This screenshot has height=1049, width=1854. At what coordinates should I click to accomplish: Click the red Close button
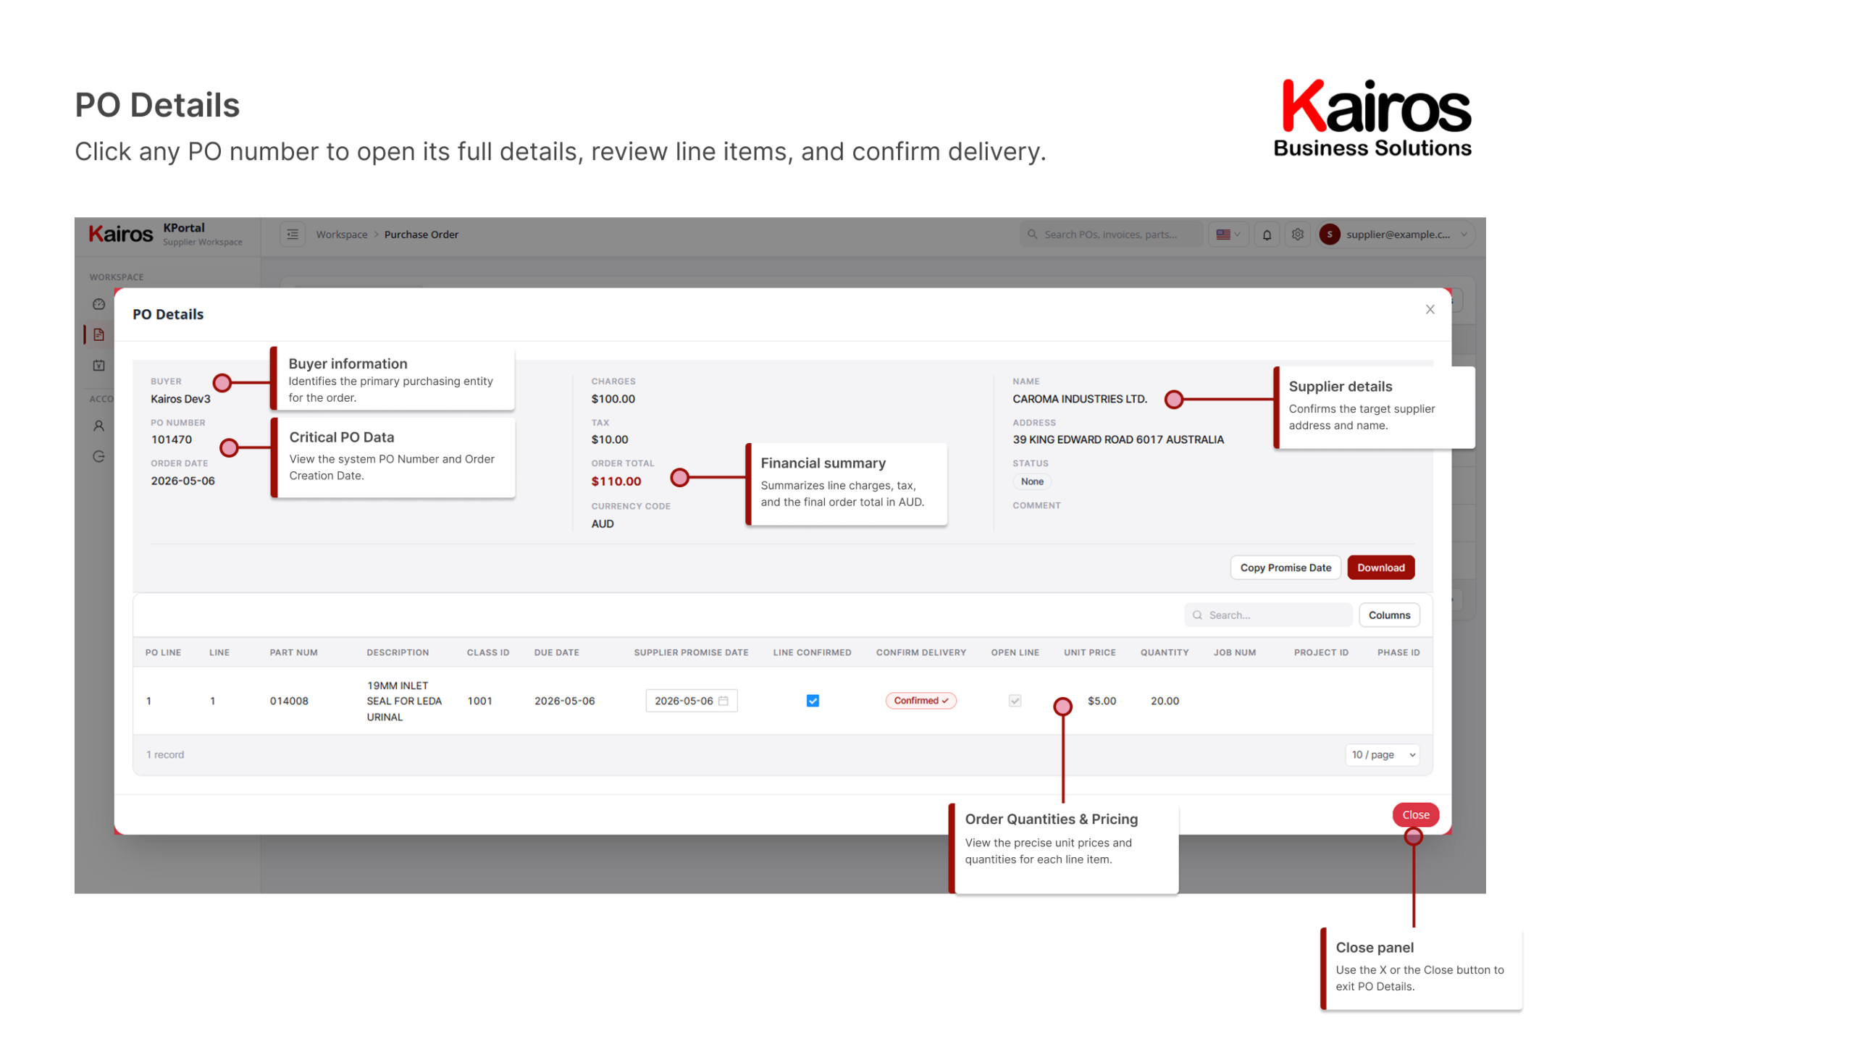(1416, 815)
